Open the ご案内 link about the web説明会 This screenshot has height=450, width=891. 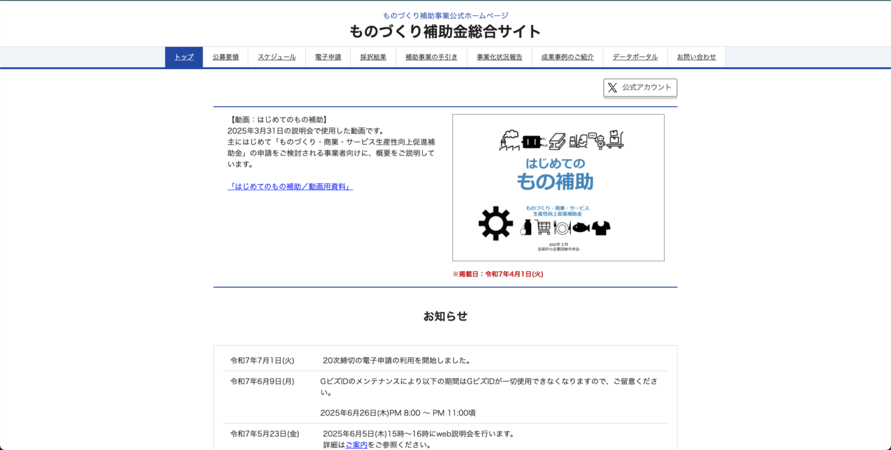tap(356, 445)
